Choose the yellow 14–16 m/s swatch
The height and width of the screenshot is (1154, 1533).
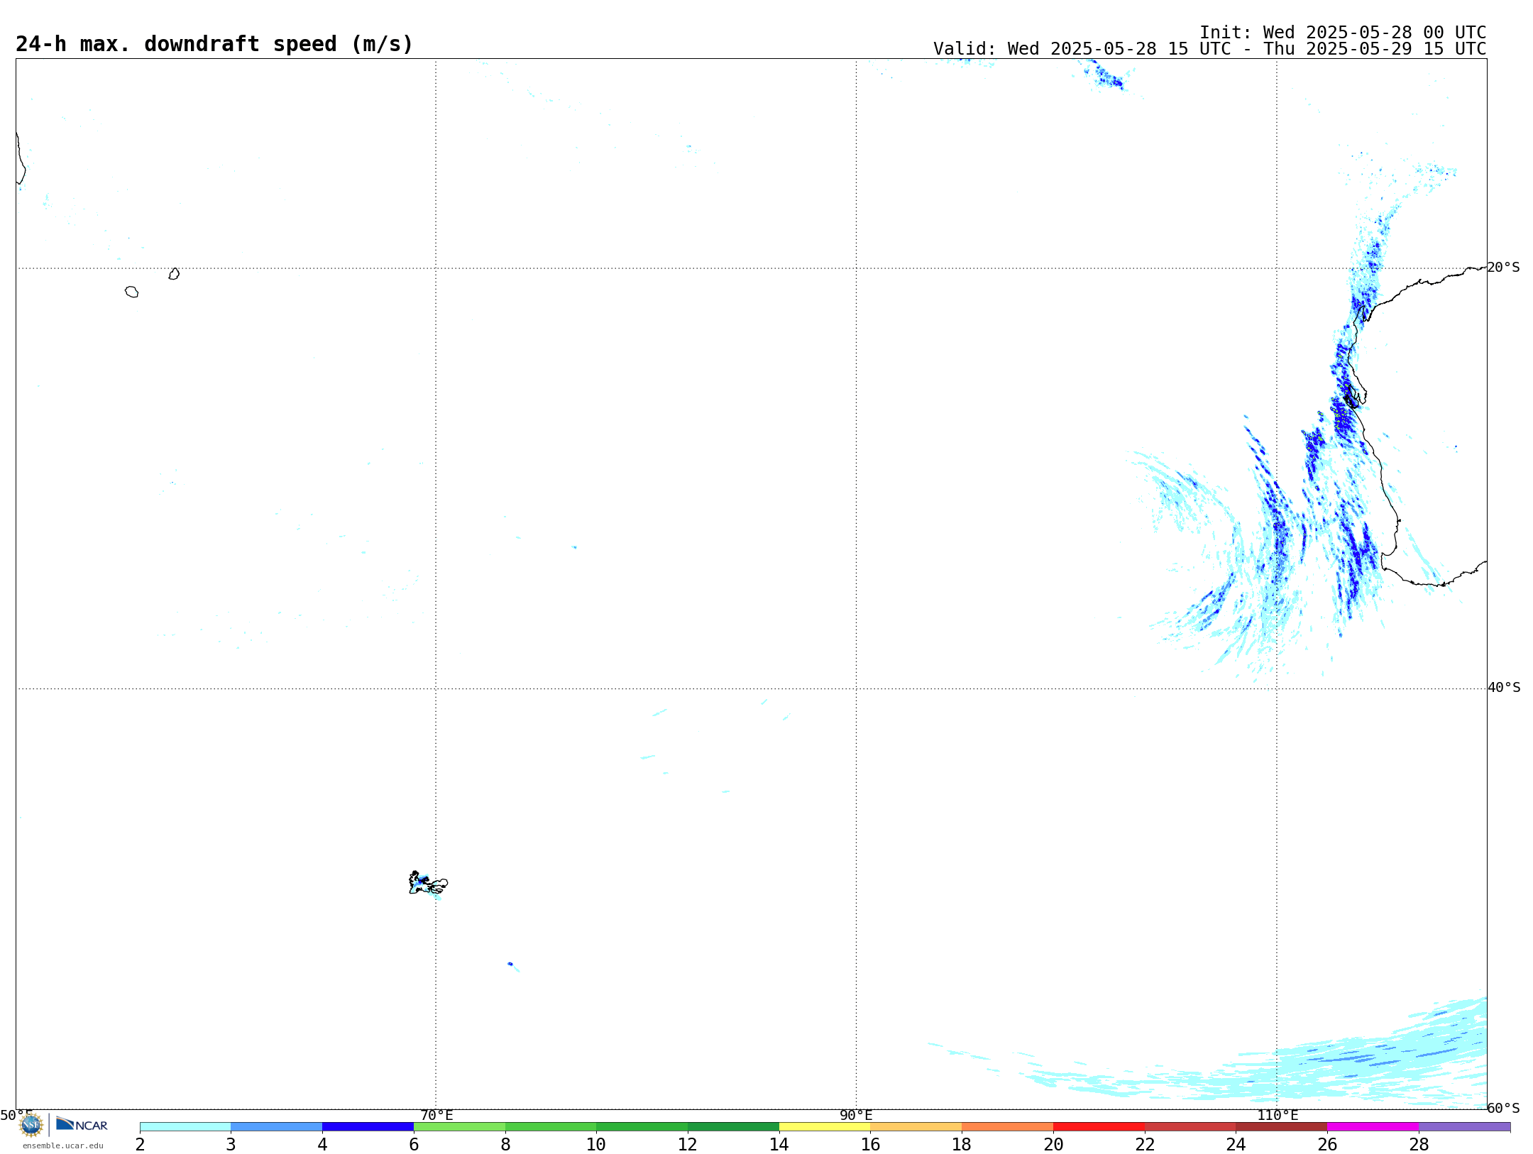825,1126
